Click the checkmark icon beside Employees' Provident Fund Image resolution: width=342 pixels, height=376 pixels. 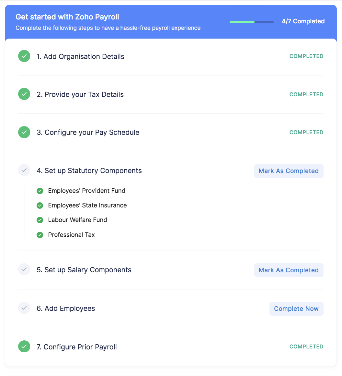[40, 191]
